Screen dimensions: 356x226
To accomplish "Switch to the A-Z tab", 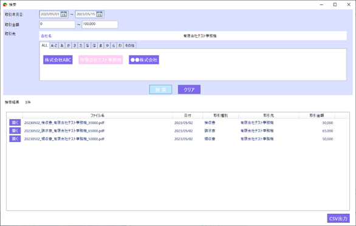I will [54, 46].
